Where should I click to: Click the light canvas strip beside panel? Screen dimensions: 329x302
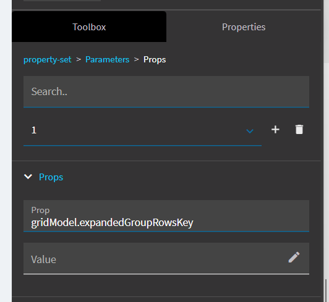coord(6,151)
